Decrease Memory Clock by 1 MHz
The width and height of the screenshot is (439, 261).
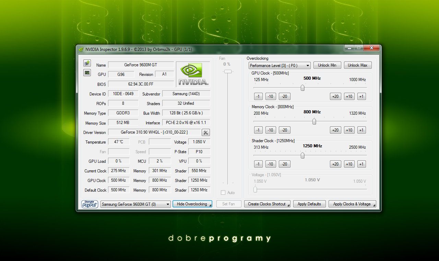pos(258,130)
